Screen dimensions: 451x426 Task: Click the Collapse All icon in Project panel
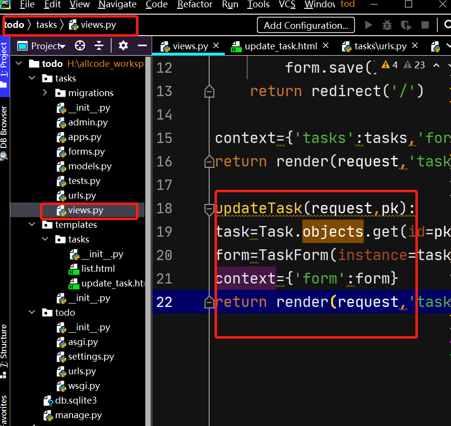click(x=99, y=45)
